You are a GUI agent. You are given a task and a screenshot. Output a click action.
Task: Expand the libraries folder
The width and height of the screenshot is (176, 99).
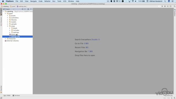pyautogui.click(x=8, y=20)
